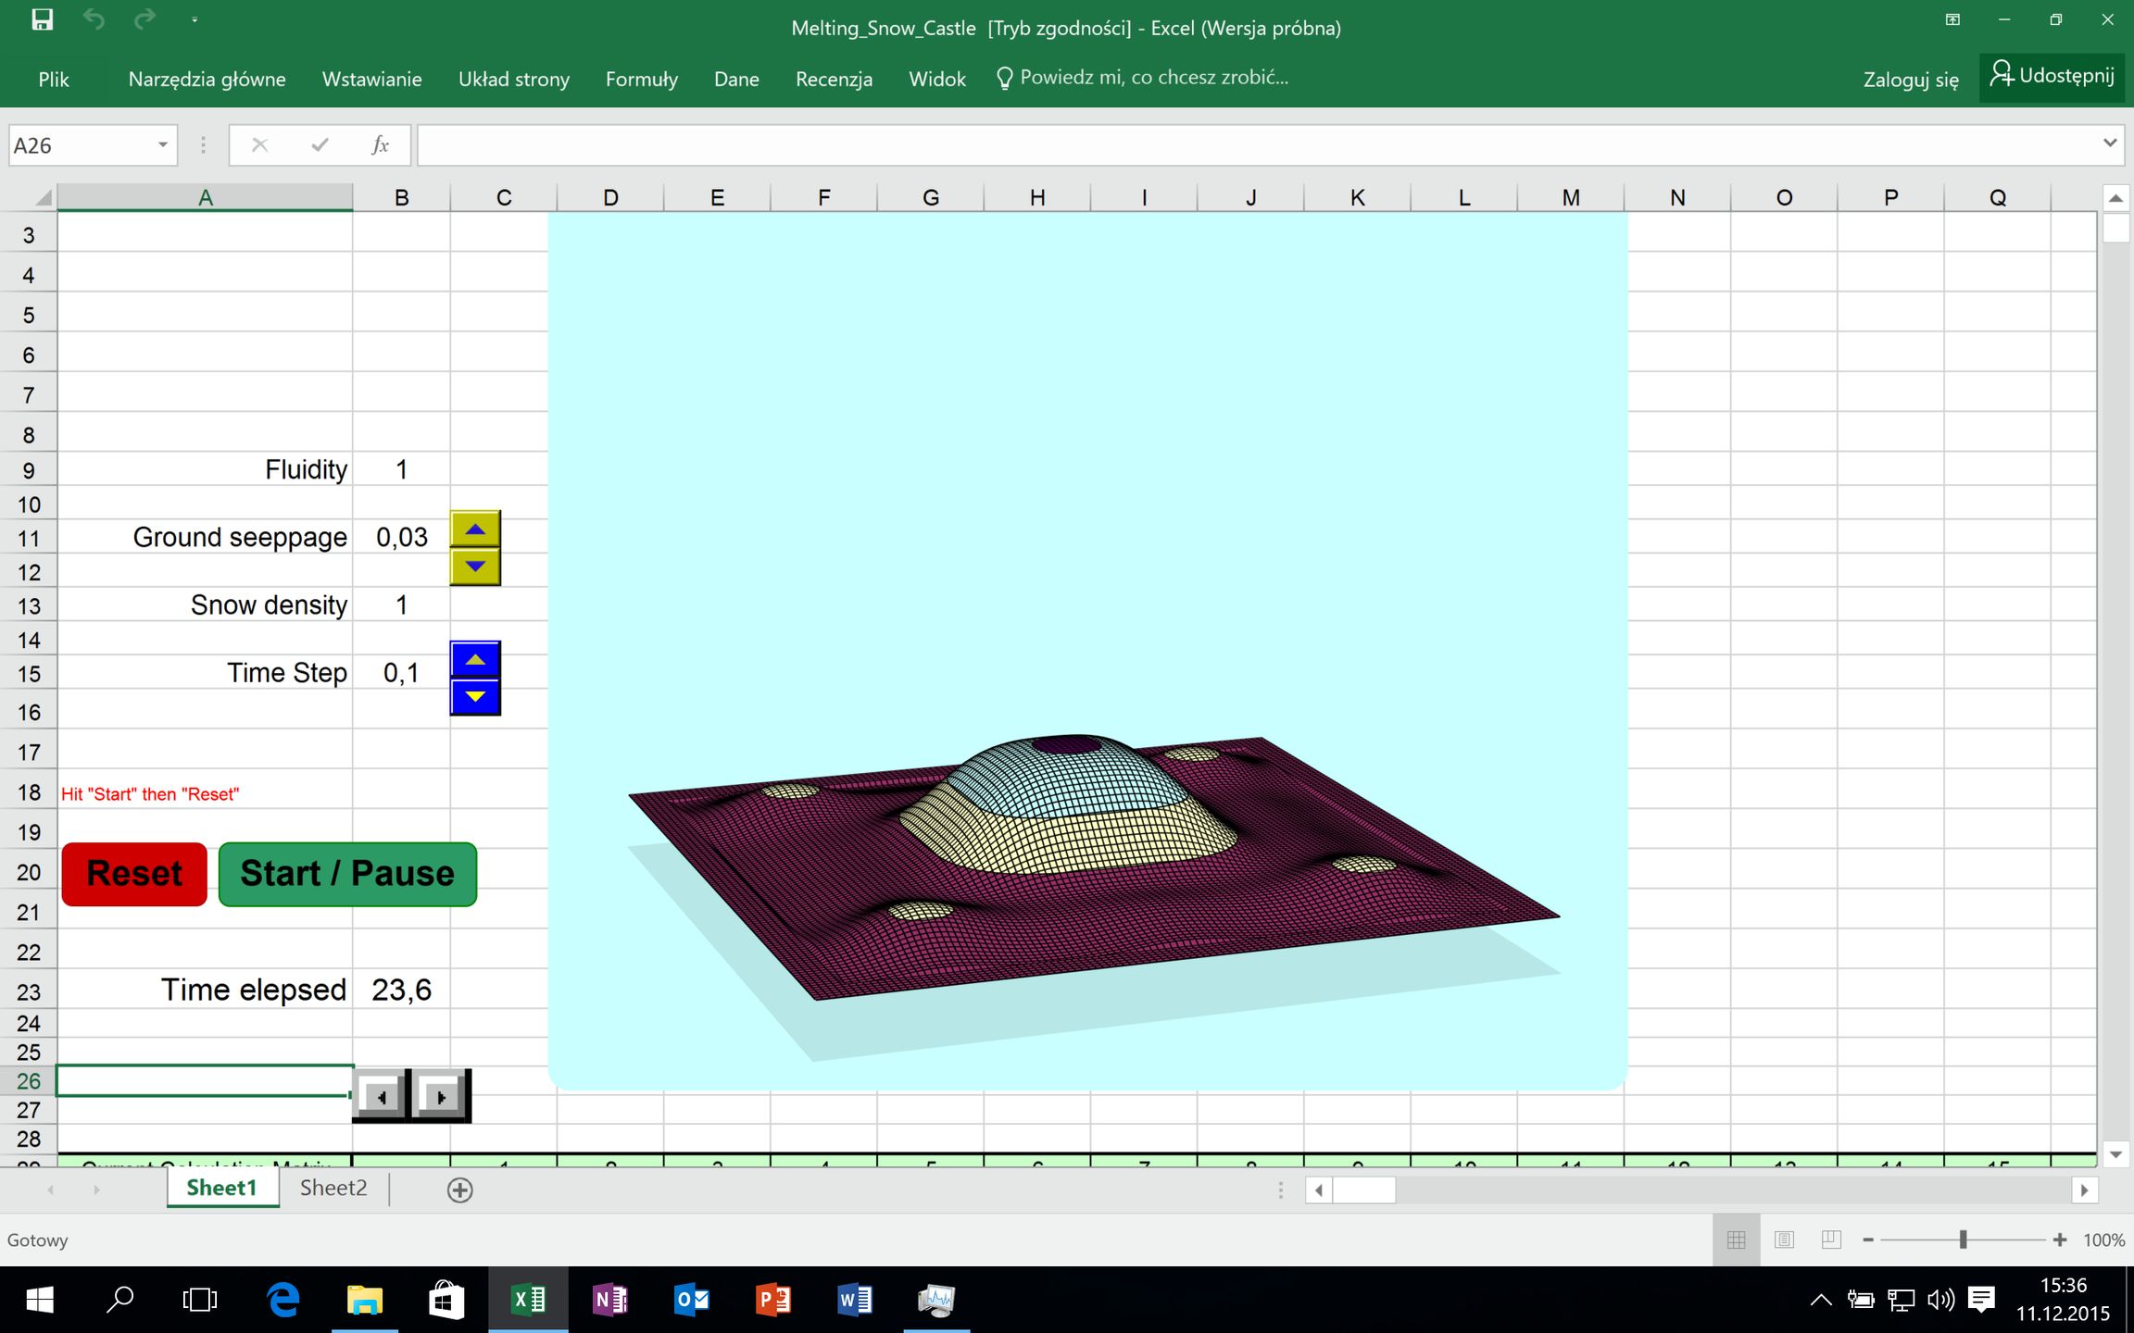Open the Formuły ribbon tab
The width and height of the screenshot is (2134, 1333).
[x=641, y=80]
